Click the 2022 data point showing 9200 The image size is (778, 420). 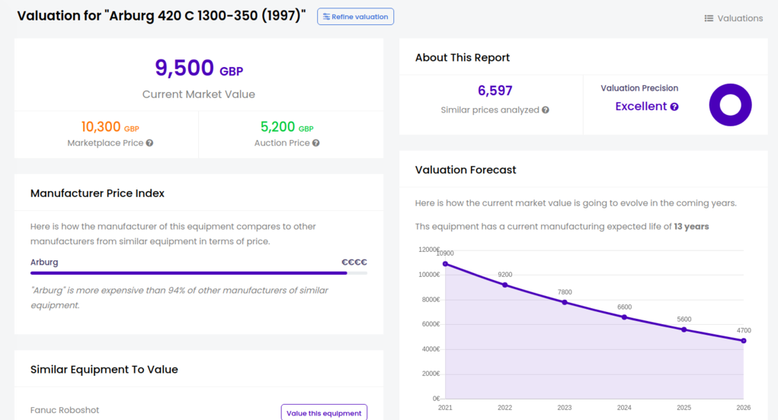(x=505, y=285)
